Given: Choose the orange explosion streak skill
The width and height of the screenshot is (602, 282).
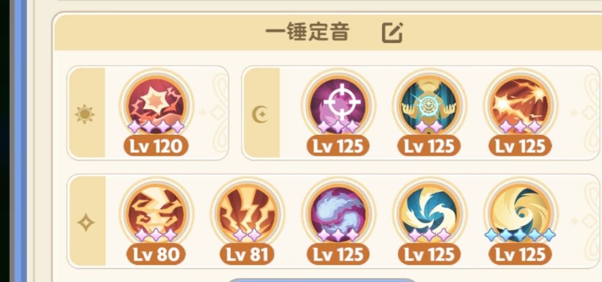Looking at the screenshot, I should [520, 104].
